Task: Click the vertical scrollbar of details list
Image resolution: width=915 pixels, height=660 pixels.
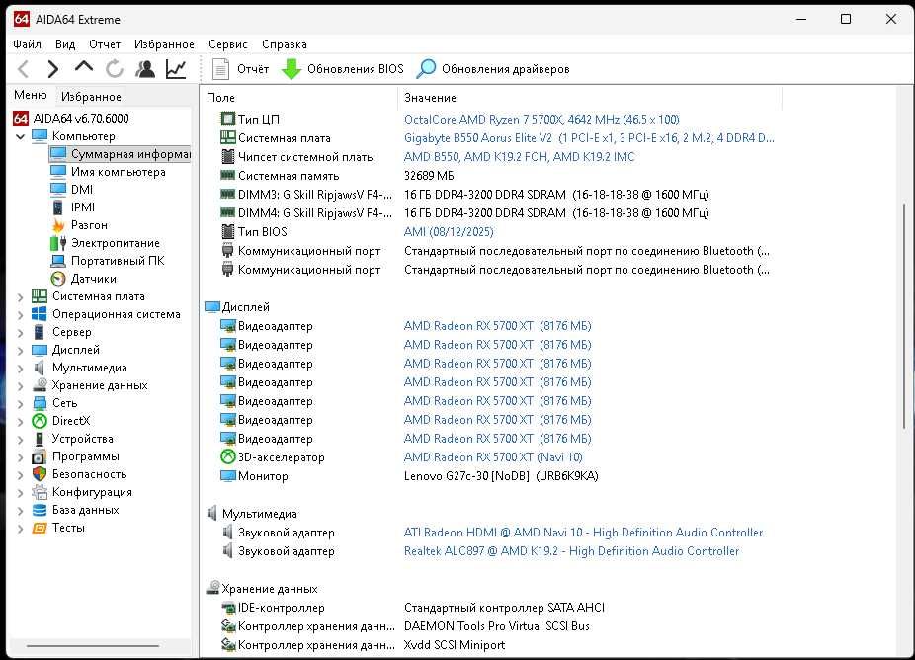Action: [904, 315]
